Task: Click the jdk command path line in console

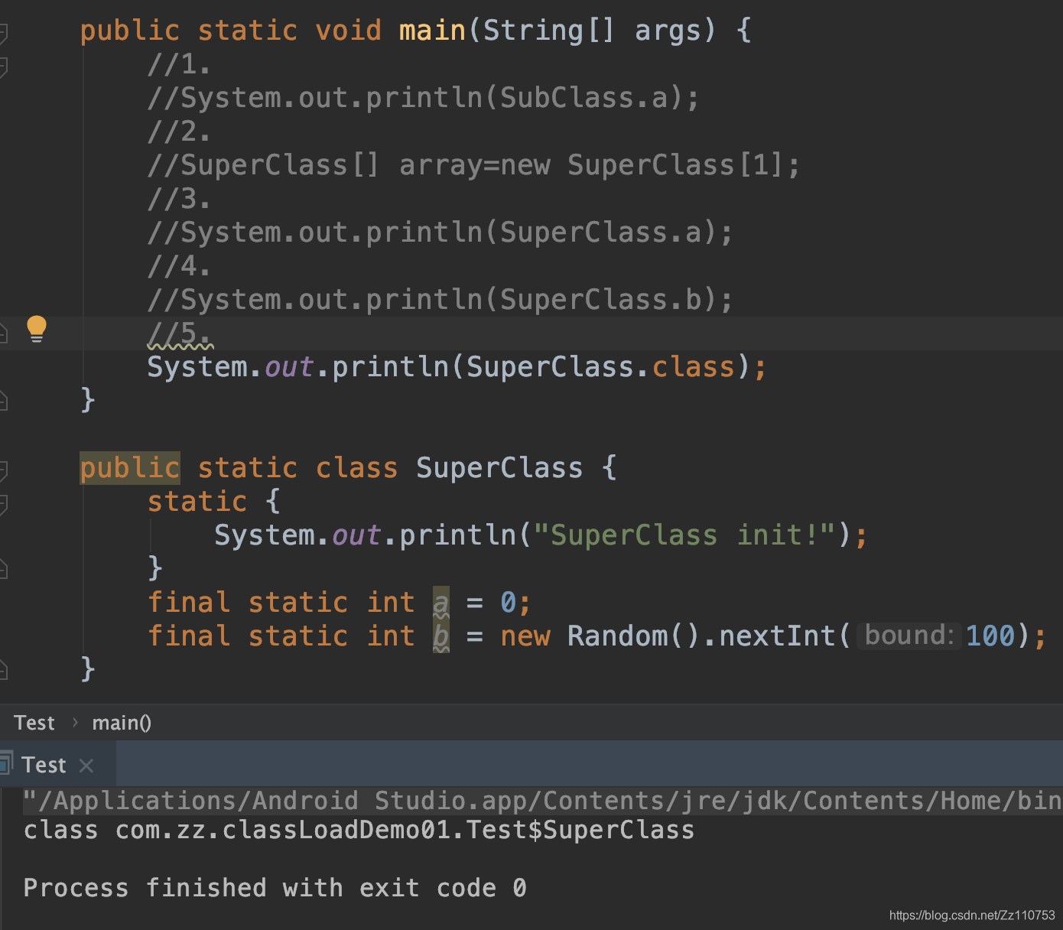Action: [542, 801]
